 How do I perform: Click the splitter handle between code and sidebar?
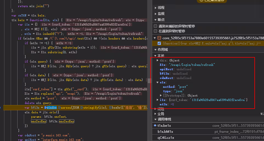(150, 80)
